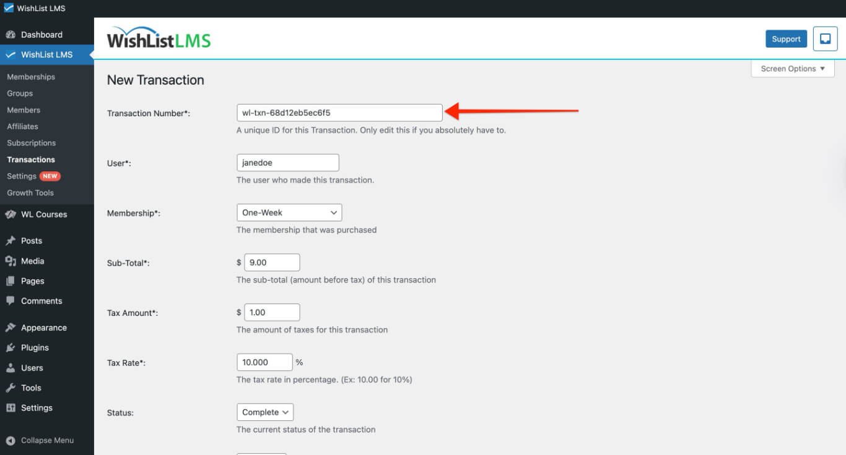This screenshot has width=846, height=455.
Task: Select the WL Courses graduation cap icon
Action: [12, 214]
